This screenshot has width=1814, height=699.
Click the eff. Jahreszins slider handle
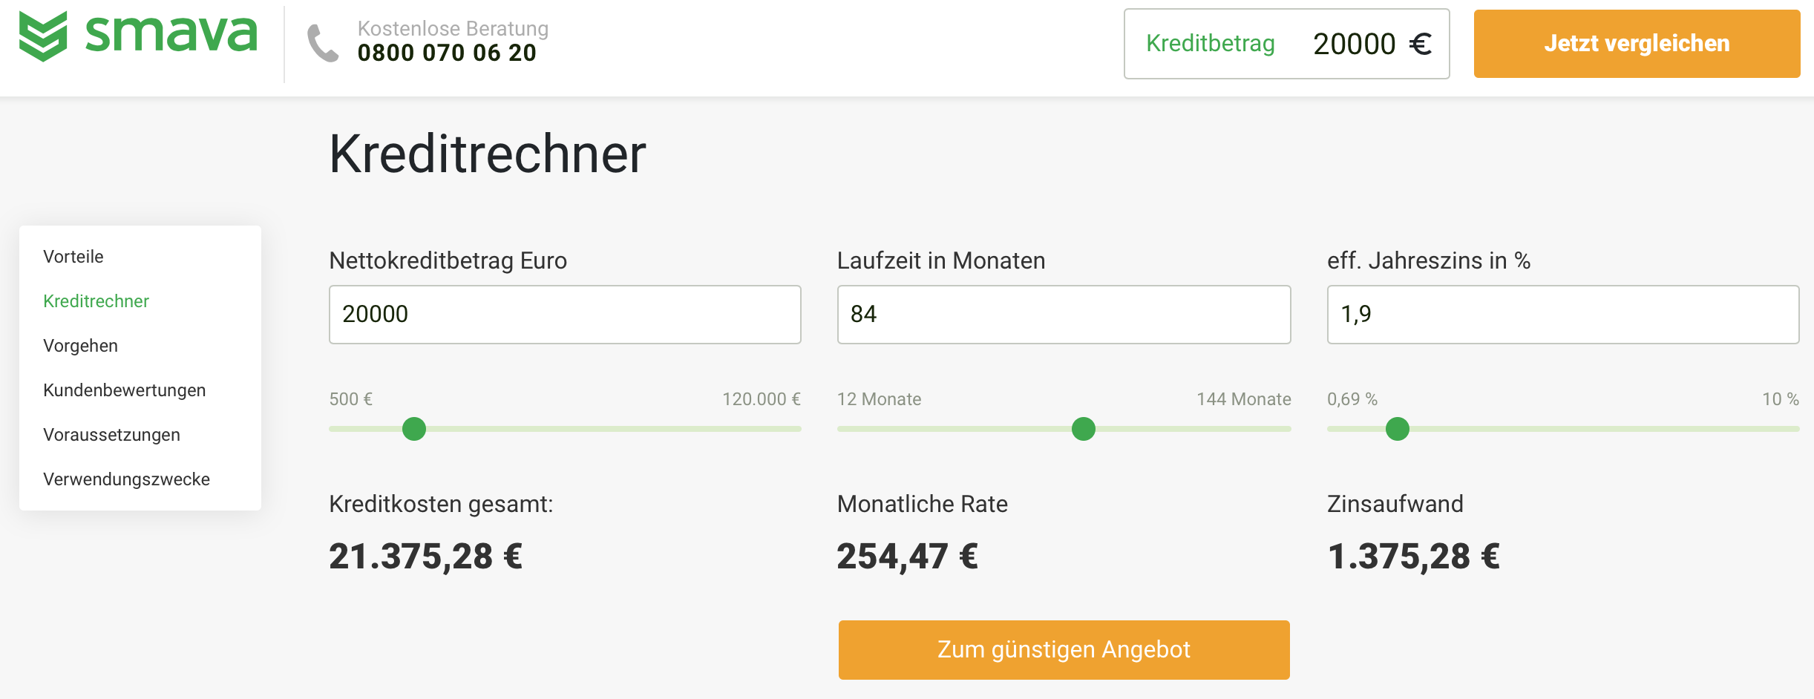pos(1398,429)
